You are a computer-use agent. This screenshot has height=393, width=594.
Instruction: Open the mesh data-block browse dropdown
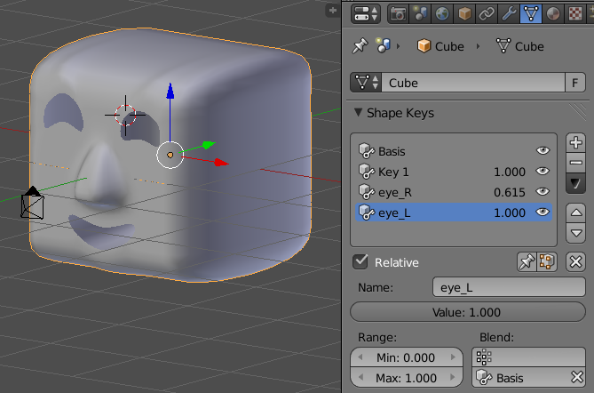[366, 83]
